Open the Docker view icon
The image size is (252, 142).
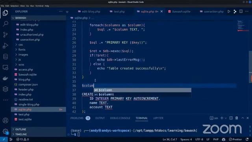[5, 78]
